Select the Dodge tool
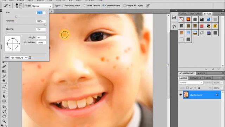The width and height of the screenshot is (225, 127). [4, 81]
